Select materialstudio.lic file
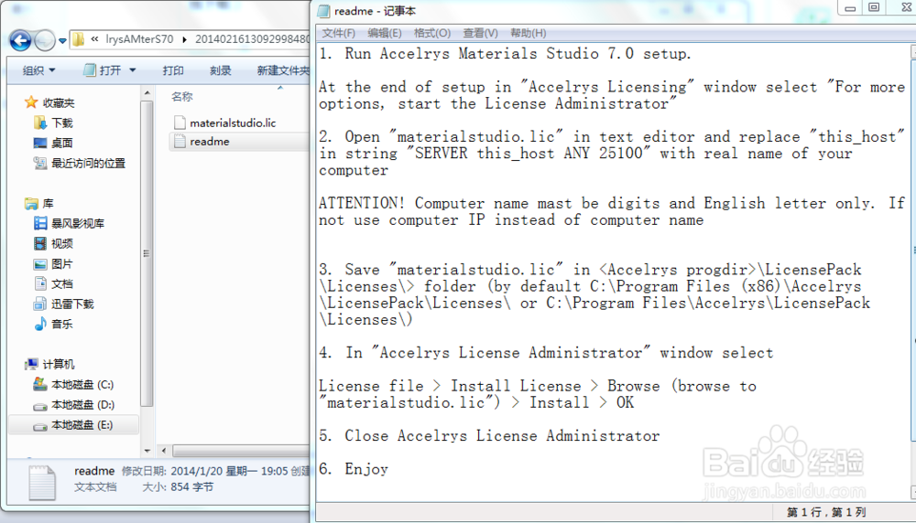916x523 pixels. coord(233,123)
